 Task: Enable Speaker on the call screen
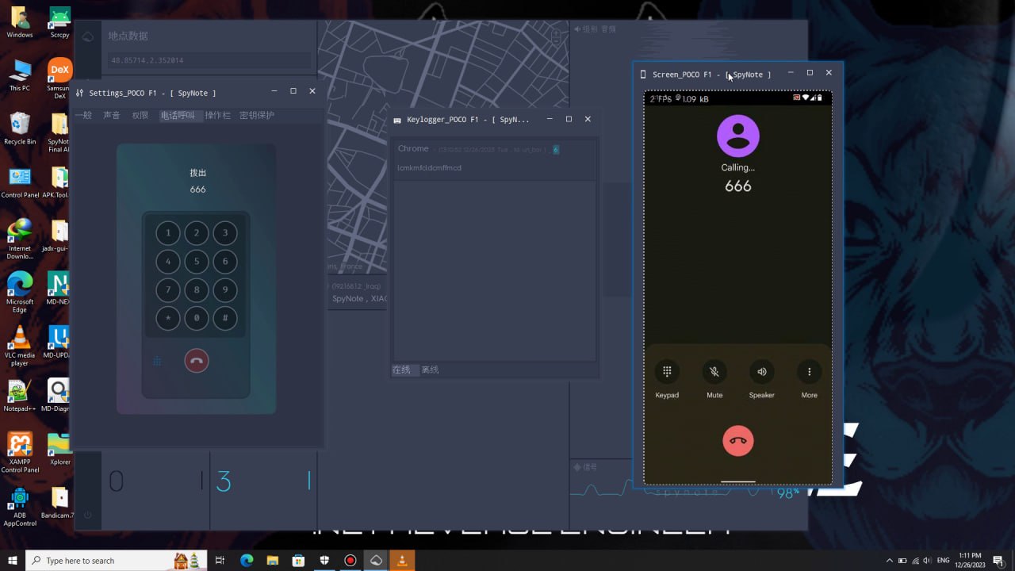click(x=762, y=371)
